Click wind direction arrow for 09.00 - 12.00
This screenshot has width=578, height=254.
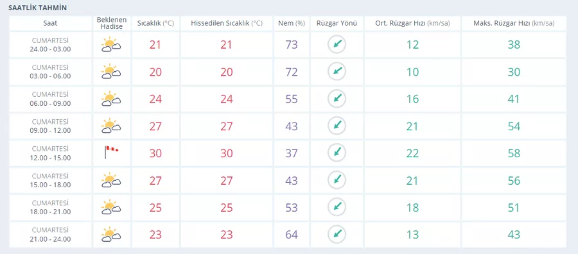tap(337, 126)
